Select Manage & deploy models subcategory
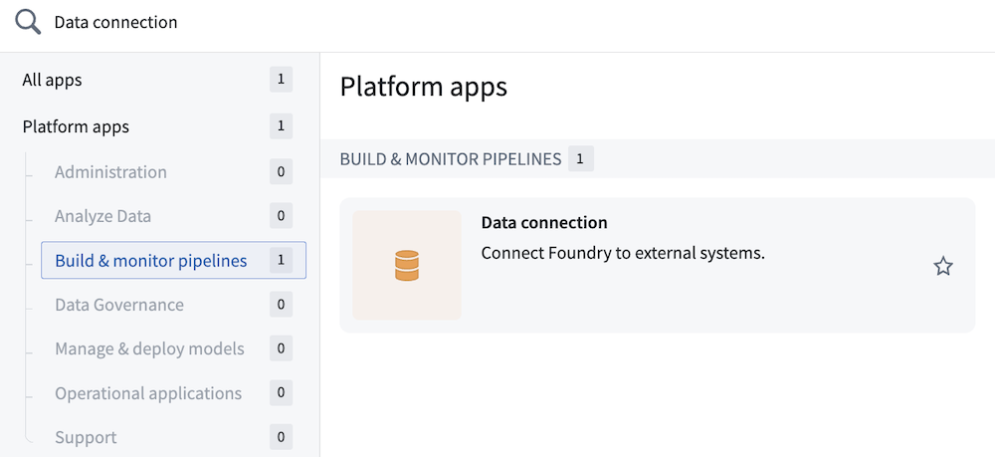995x457 pixels. tap(173, 348)
